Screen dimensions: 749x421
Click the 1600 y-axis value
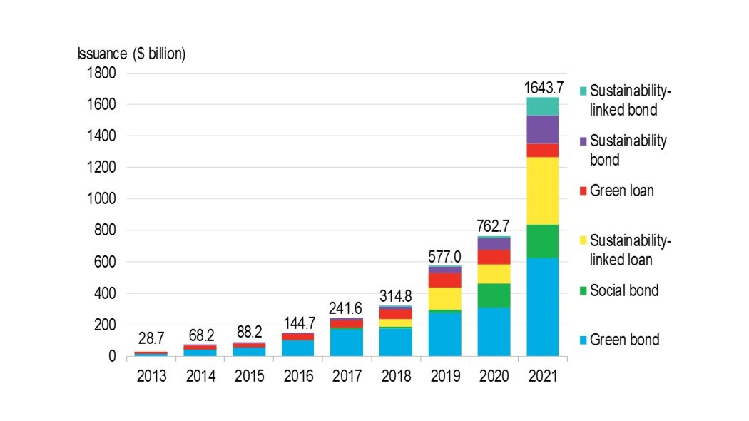click(101, 105)
